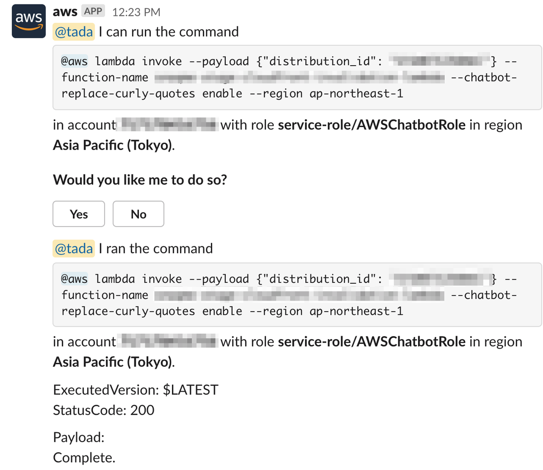The width and height of the screenshot is (543, 470).
Task: Confirm with the Yes button
Action: point(79,214)
